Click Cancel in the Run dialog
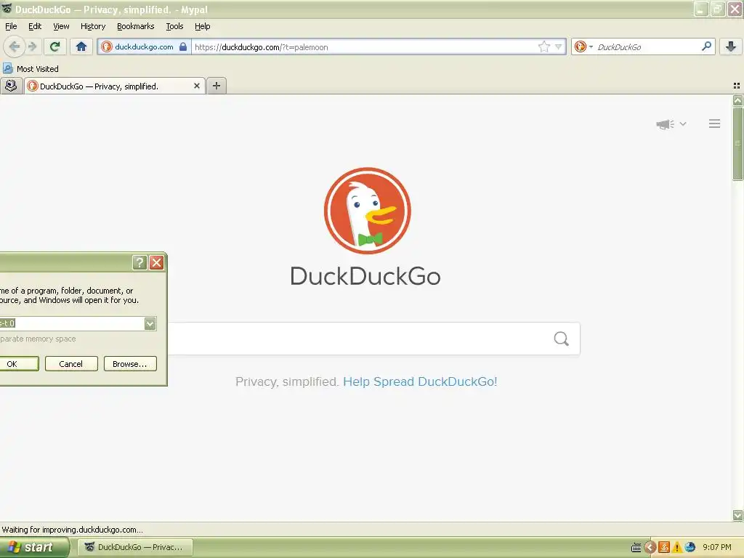Viewport: 744px width, 558px height. point(71,364)
